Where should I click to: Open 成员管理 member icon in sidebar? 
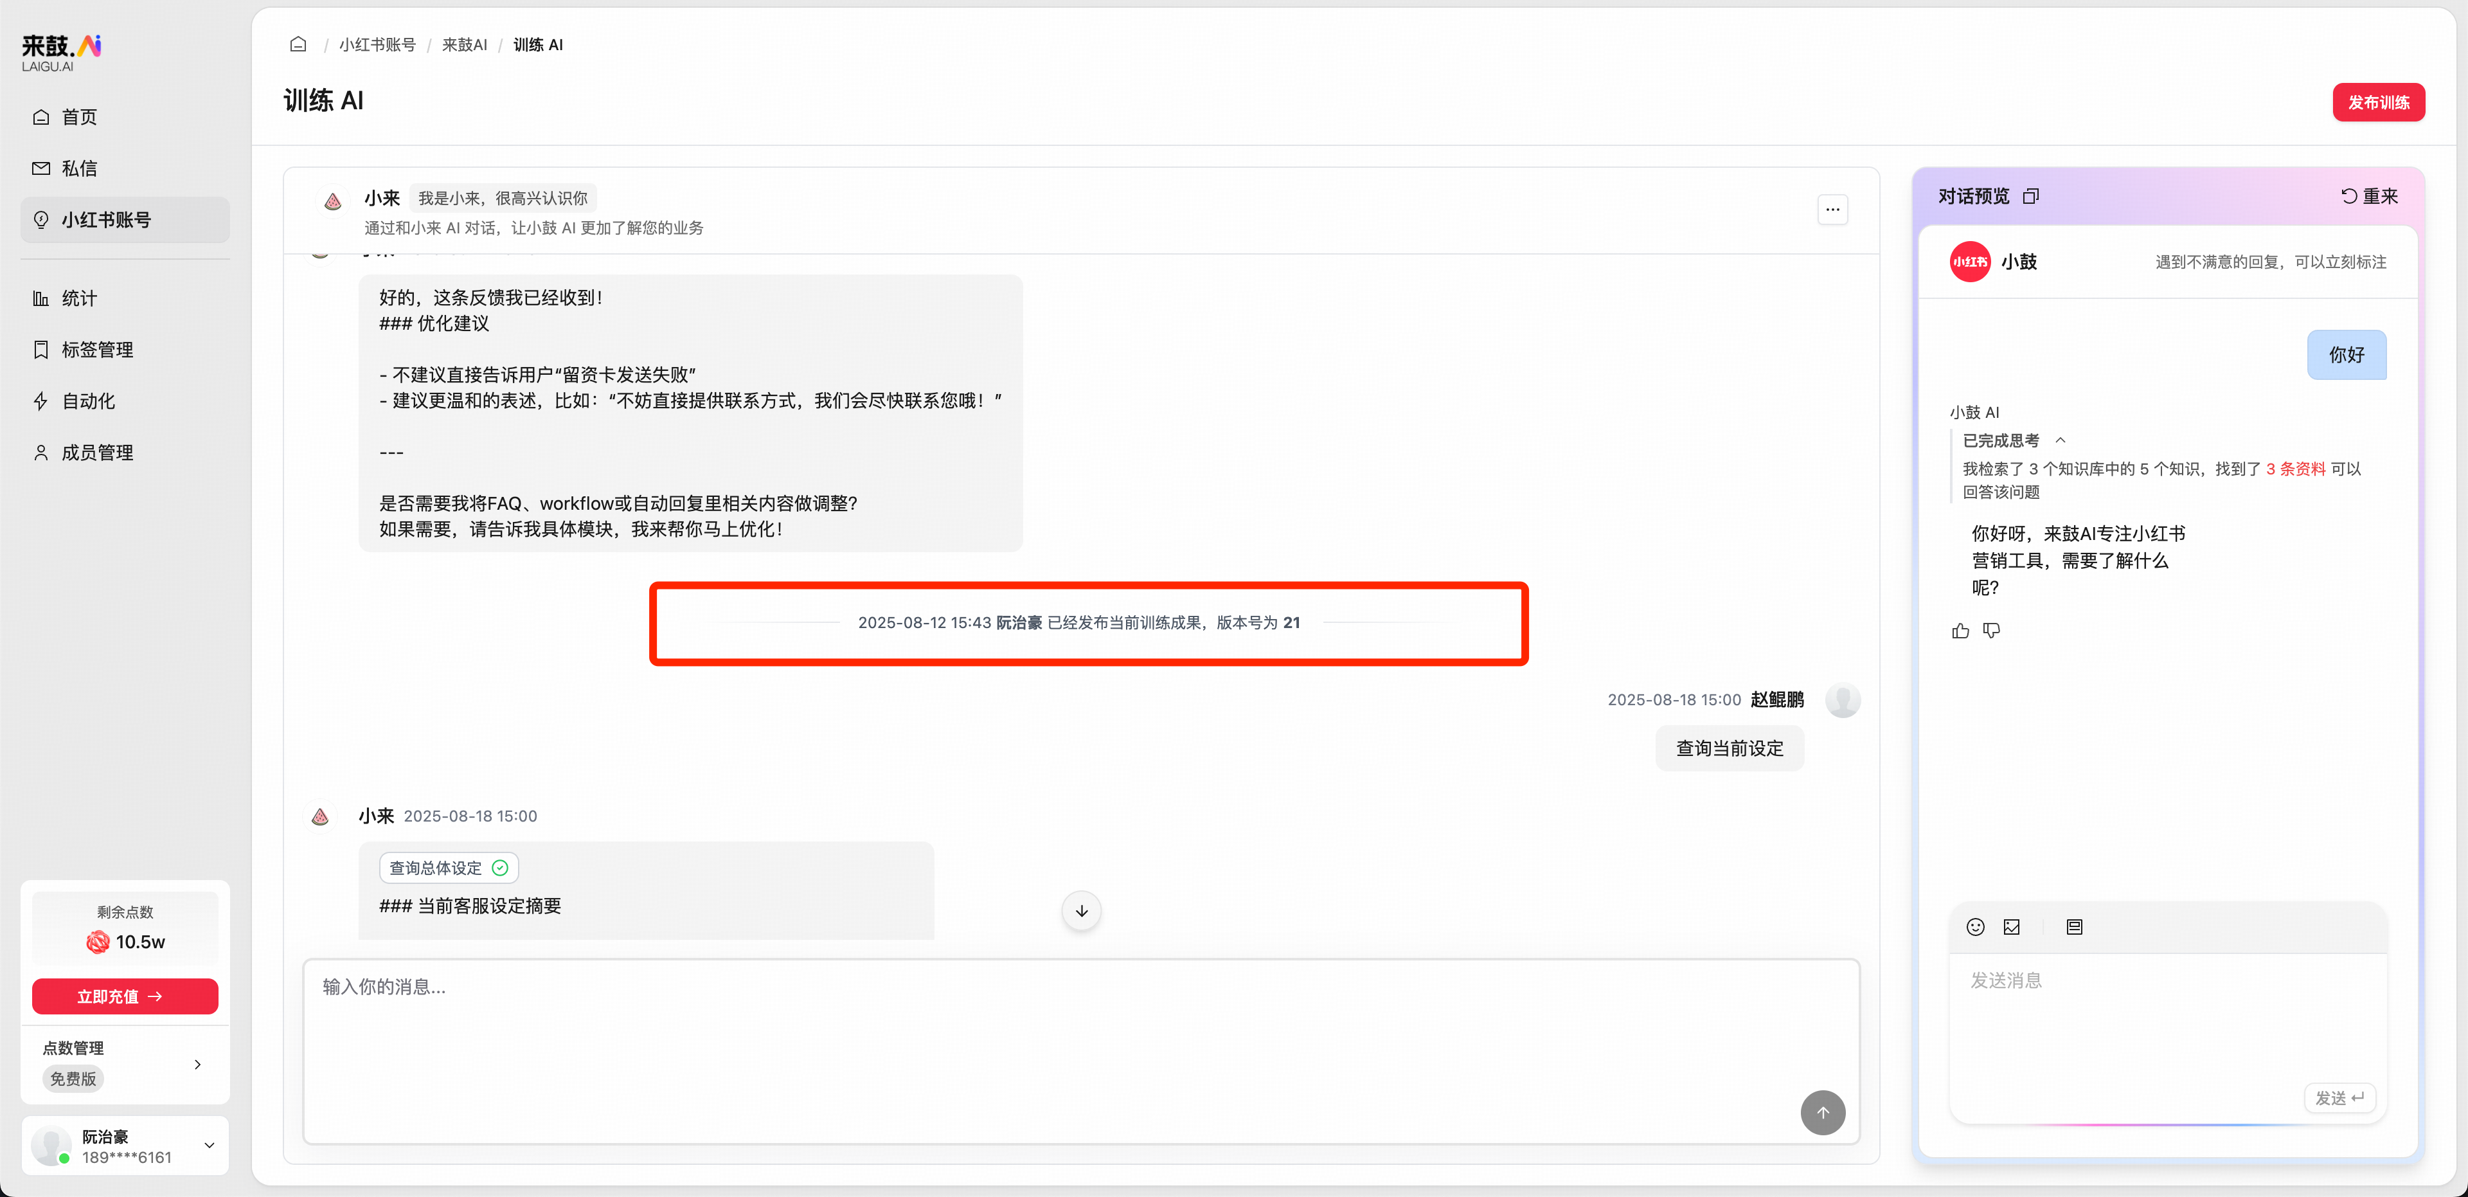click(41, 453)
